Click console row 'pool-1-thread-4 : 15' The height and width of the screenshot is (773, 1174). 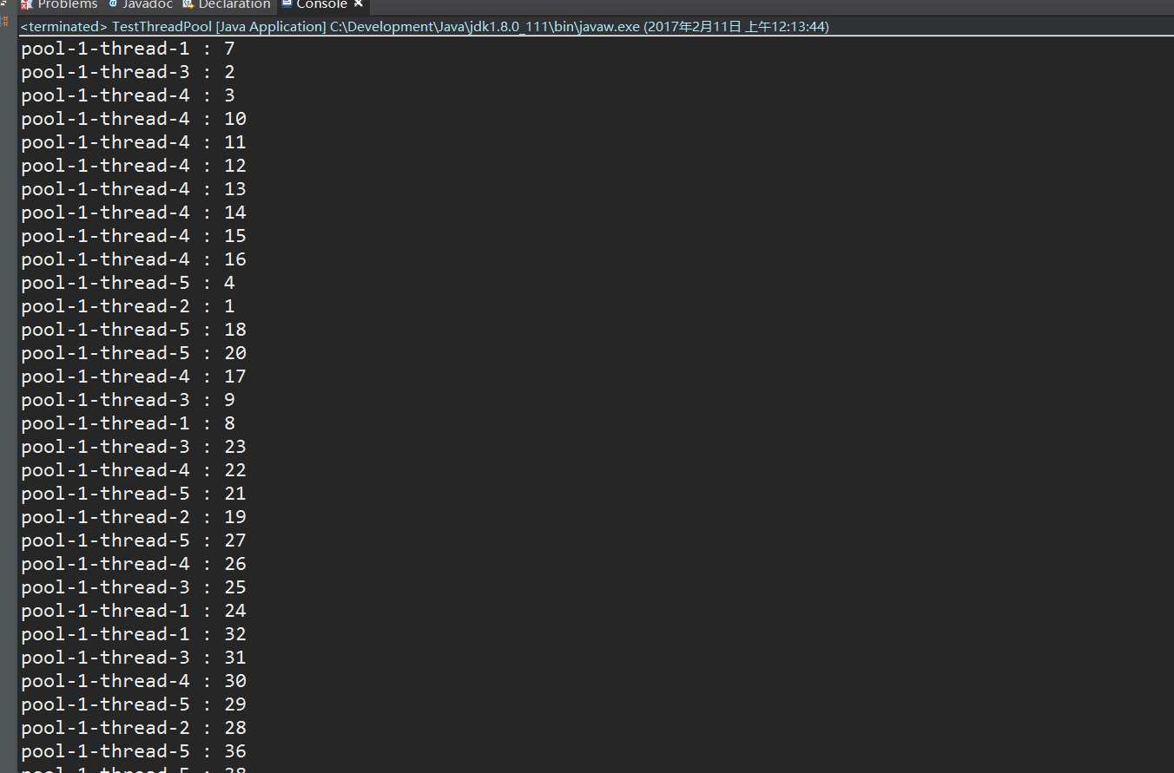[134, 236]
